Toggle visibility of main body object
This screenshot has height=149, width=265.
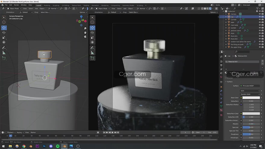click(x=260, y=25)
